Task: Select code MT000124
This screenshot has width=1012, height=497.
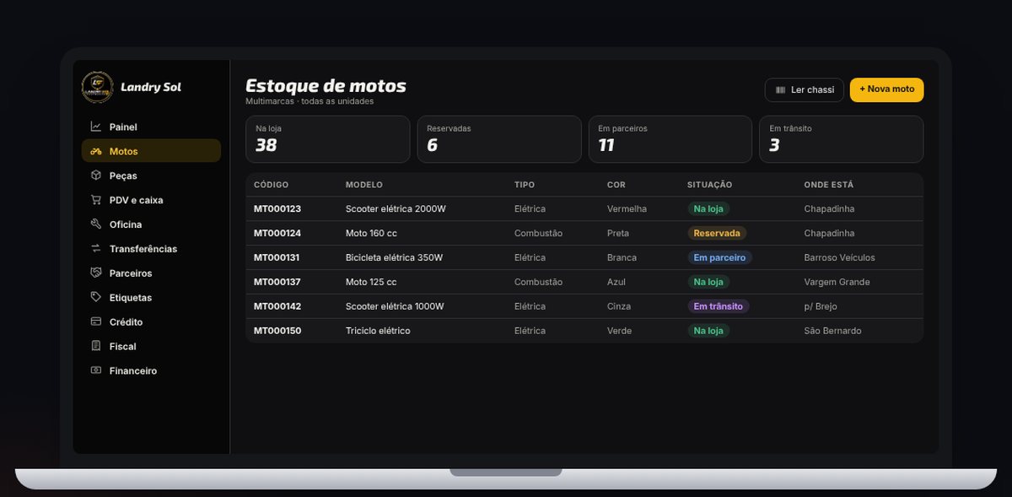Action: (277, 233)
